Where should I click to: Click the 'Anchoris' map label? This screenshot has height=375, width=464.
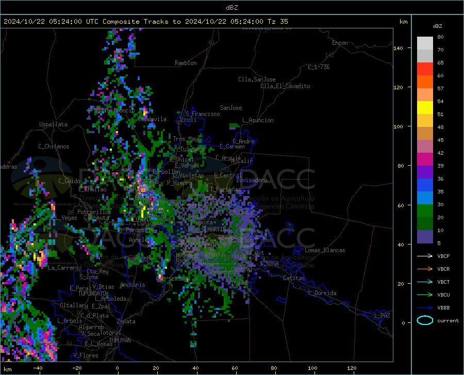point(132,285)
